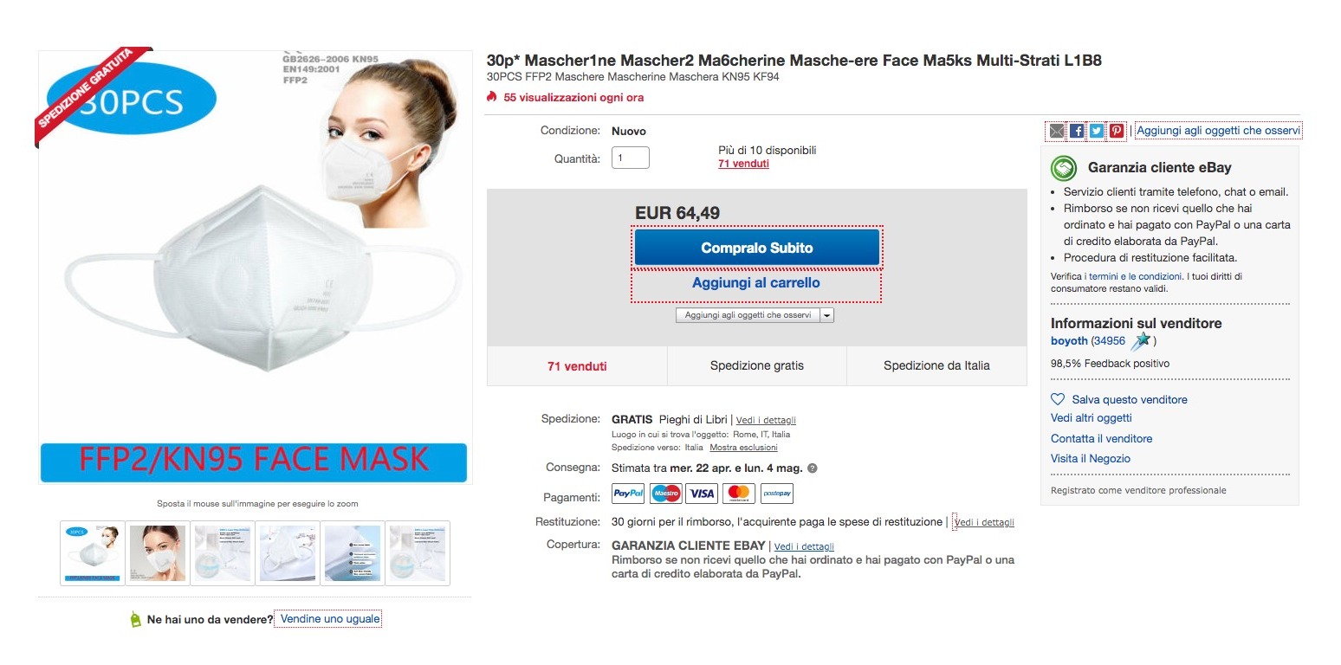This screenshot has width=1341, height=665.
Task: Share listing via email icon
Action: click(1056, 131)
